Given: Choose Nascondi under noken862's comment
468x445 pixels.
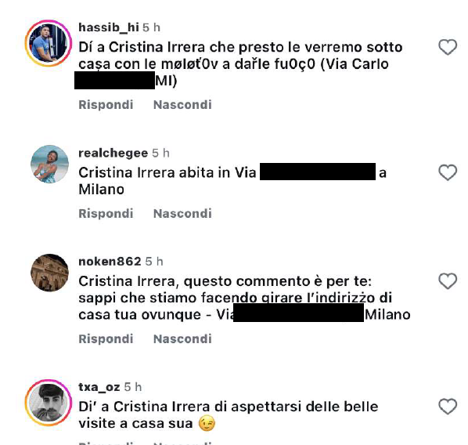Looking at the screenshot, I should 182,339.
